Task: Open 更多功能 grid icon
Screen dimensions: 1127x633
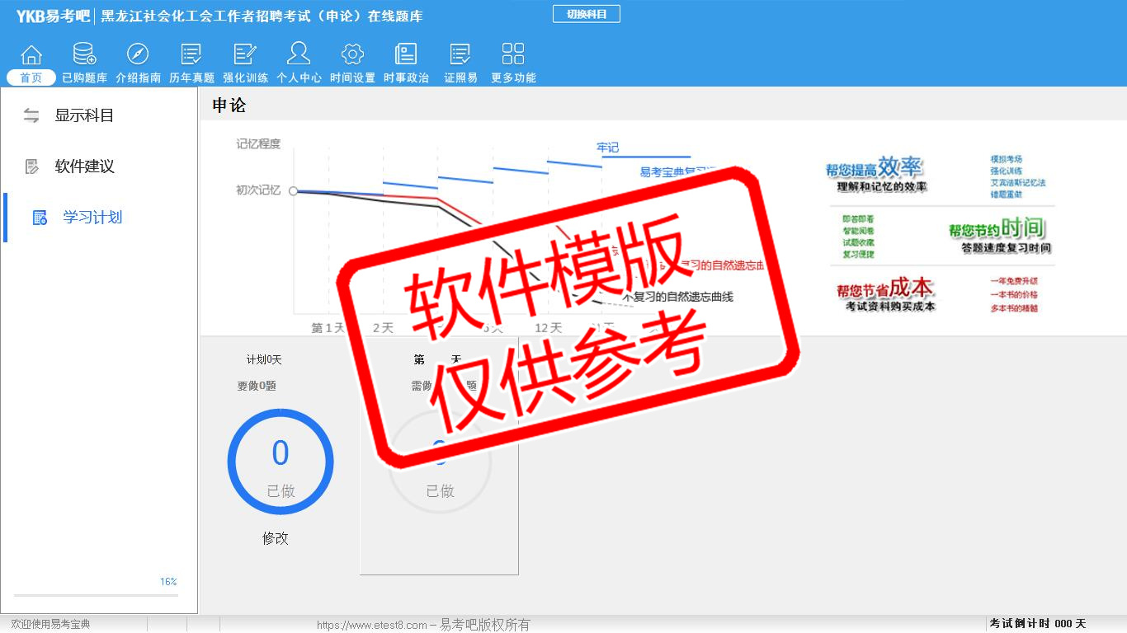Action: point(513,55)
